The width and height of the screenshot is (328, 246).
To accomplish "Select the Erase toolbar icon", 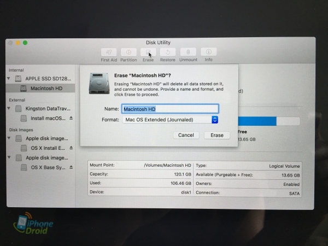I will (148, 52).
